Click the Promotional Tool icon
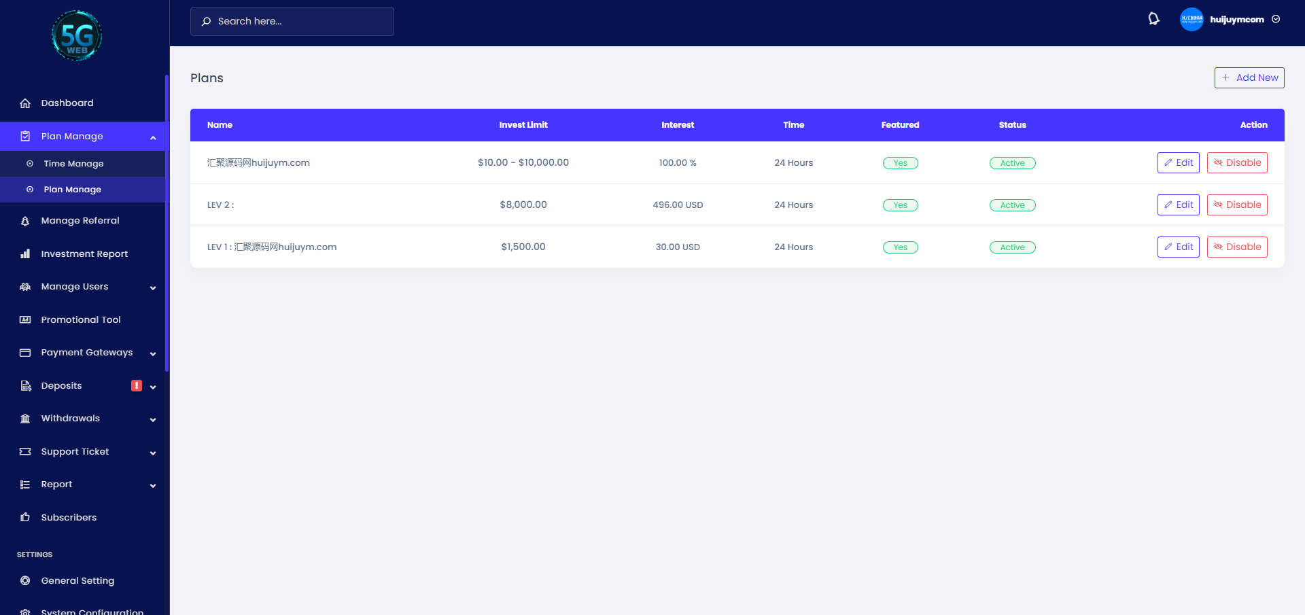Image resolution: width=1305 pixels, height=615 pixels. coord(25,319)
